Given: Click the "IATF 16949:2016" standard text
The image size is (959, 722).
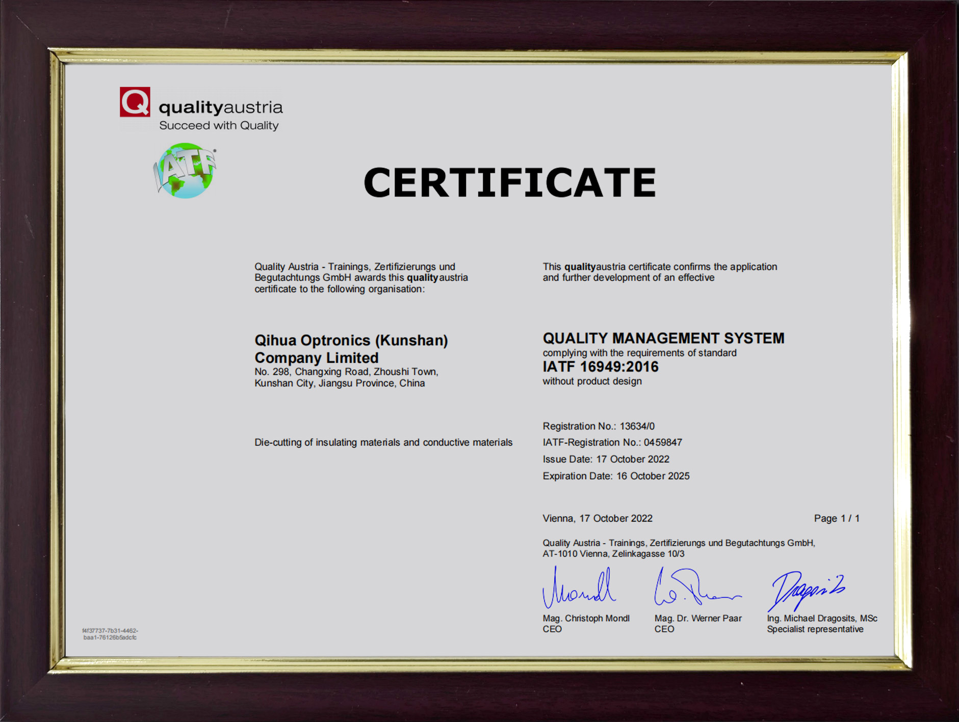Looking at the screenshot, I should point(601,367).
